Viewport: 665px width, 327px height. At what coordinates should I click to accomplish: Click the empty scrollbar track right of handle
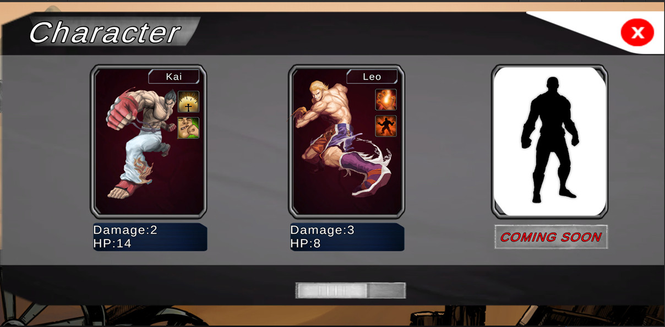tap(386, 291)
